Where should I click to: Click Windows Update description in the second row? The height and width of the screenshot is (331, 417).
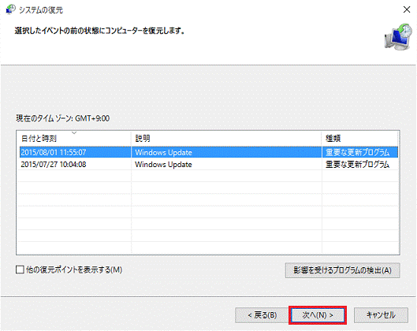click(x=163, y=164)
